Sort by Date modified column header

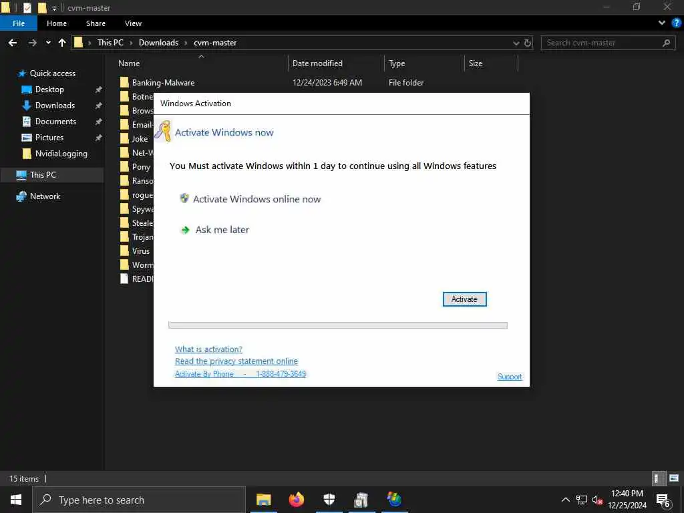317,63
